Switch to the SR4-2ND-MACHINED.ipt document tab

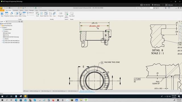pos(59,91)
